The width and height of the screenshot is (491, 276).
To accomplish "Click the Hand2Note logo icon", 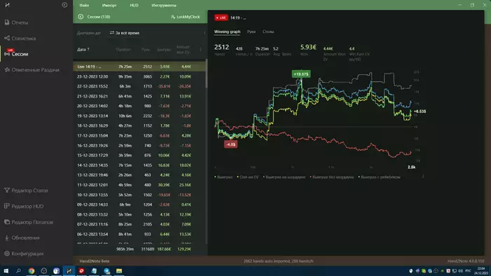I will pyautogui.click(x=7, y=5).
